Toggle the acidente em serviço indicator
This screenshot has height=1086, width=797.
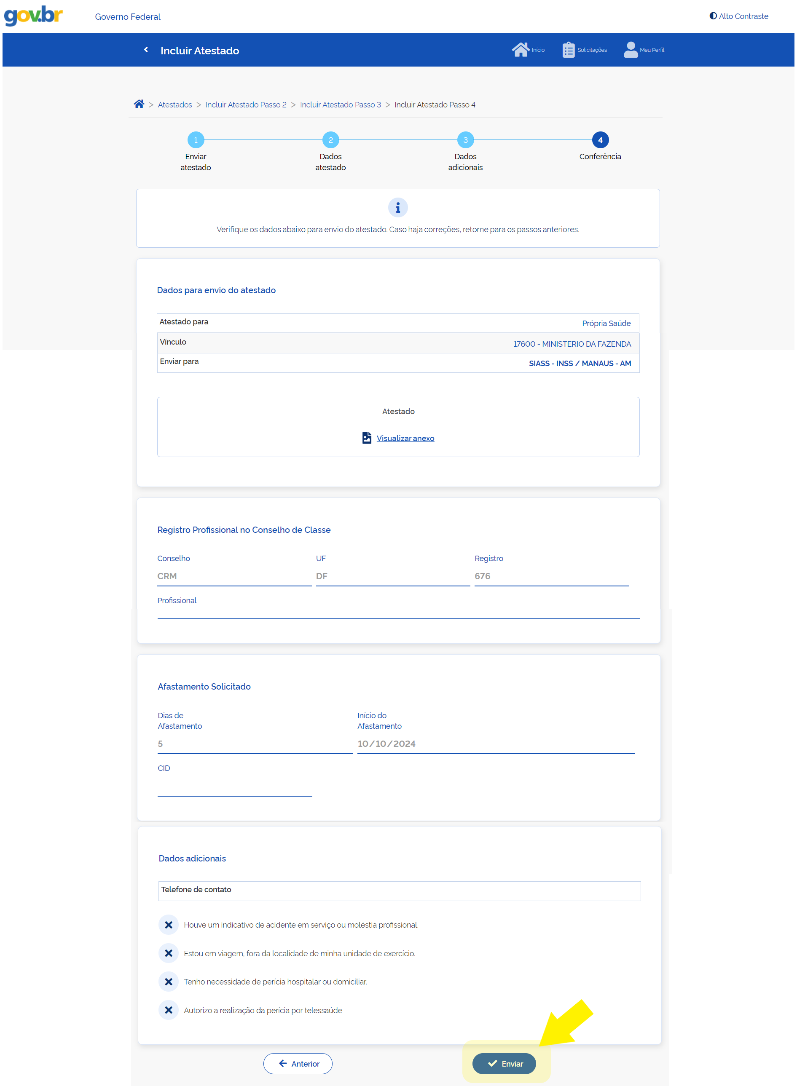click(168, 925)
